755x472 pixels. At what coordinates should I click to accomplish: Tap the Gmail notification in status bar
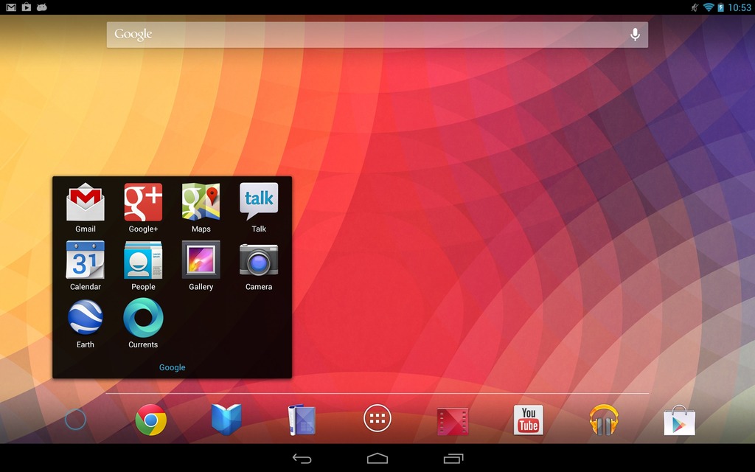(x=11, y=7)
